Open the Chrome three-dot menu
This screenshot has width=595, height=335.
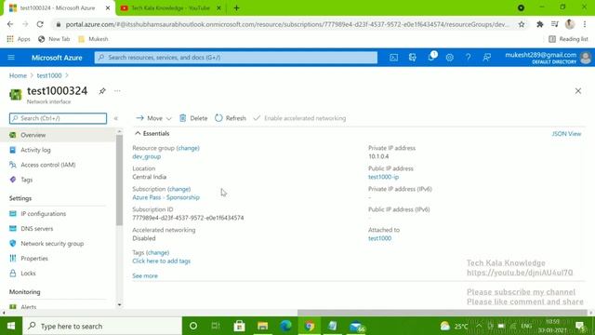coord(585,24)
